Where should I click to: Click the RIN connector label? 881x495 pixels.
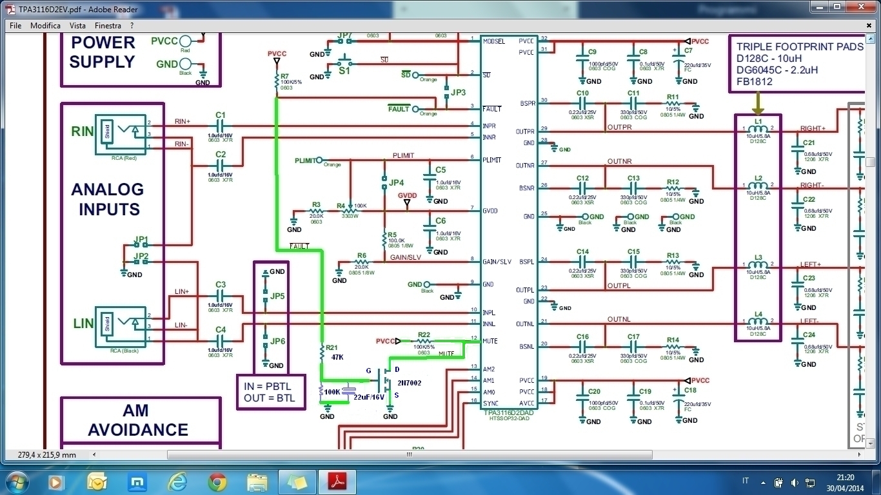coord(83,132)
